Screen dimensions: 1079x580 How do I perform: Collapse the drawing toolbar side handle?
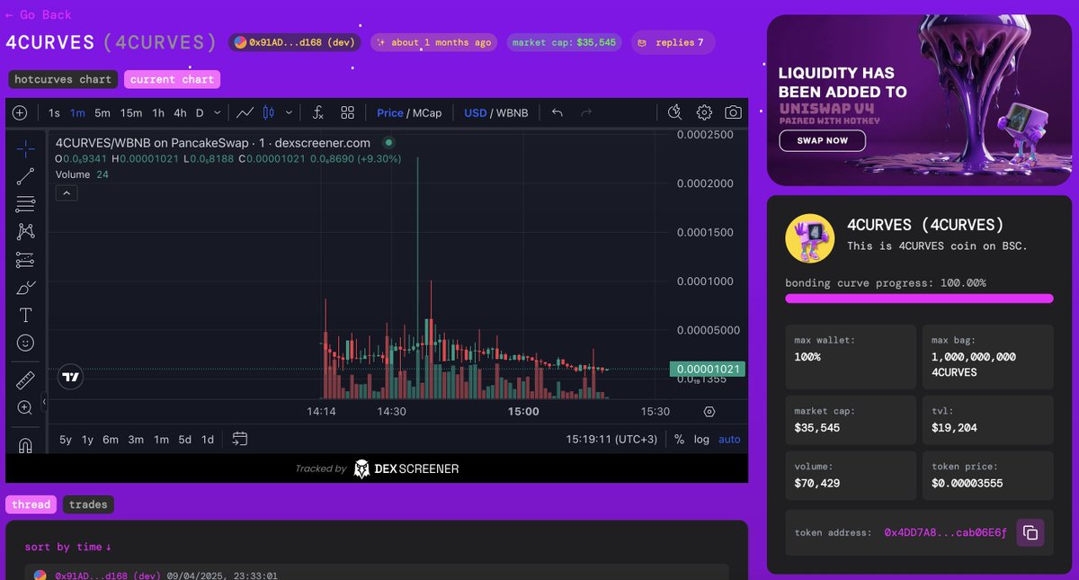(45, 402)
